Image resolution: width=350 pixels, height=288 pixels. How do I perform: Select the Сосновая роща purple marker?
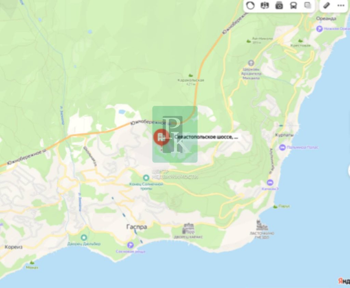tap(130, 245)
